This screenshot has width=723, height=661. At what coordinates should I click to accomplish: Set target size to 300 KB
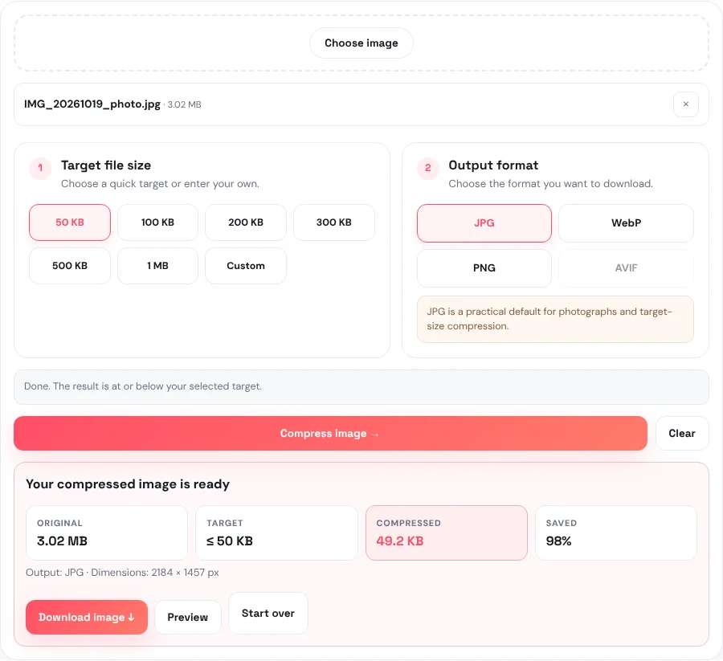[x=334, y=222]
